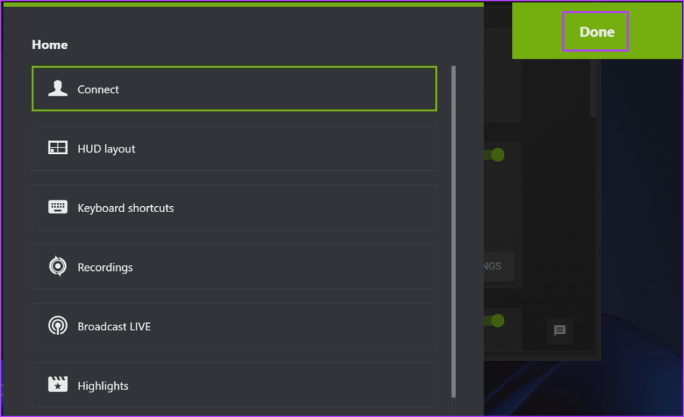Image resolution: width=684 pixels, height=417 pixels.
Task: Open the chat message bubble icon
Action: tap(560, 331)
